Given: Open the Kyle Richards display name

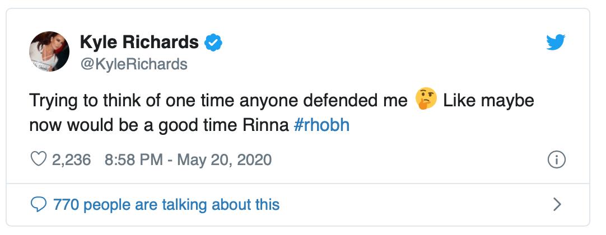Looking at the screenshot, I should [139, 41].
